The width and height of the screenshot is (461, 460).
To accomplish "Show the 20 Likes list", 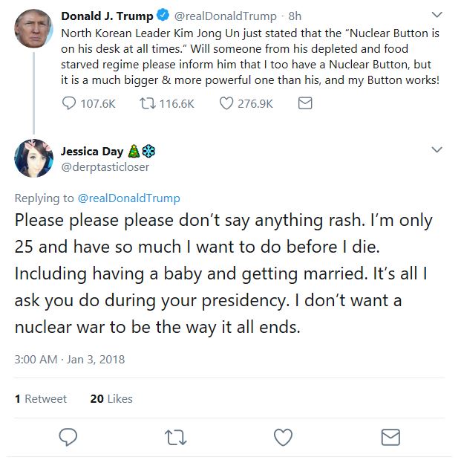I will tap(111, 399).
